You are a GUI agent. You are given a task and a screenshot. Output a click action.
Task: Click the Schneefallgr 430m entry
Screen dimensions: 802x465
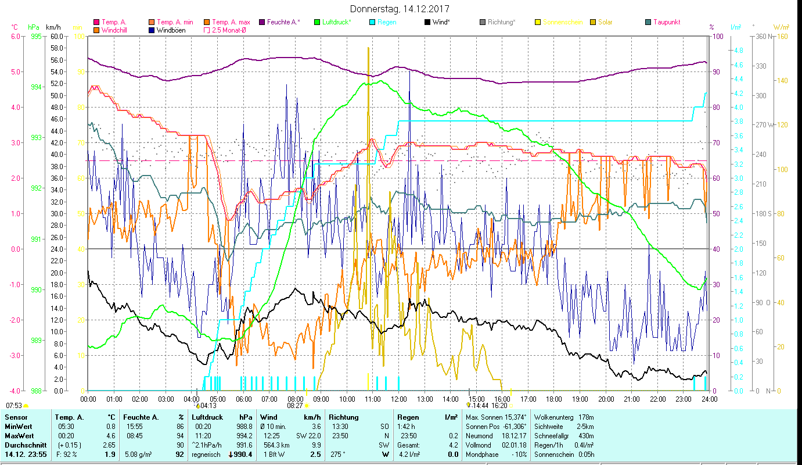pyautogui.click(x=563, y=436)
